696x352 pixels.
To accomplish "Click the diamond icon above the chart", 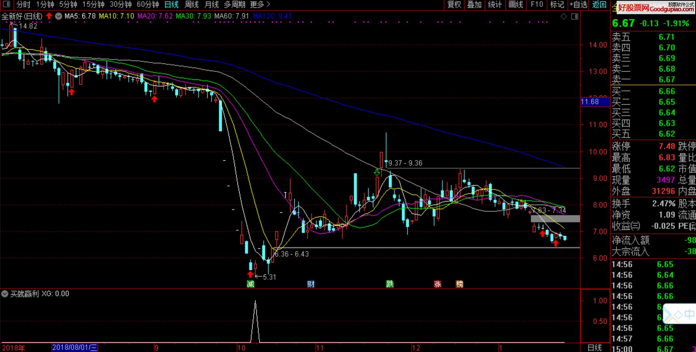I will click(x=564, y=16).
